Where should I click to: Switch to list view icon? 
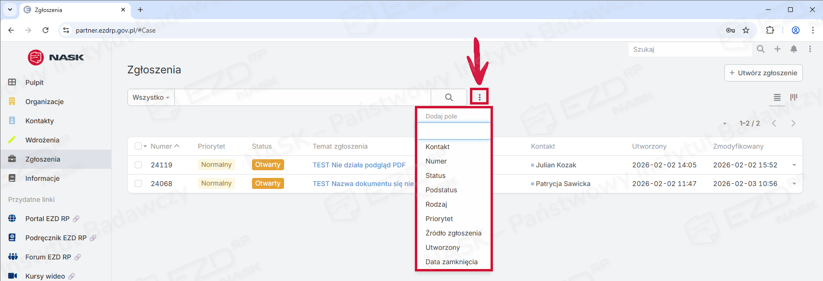tap(777, 97)
